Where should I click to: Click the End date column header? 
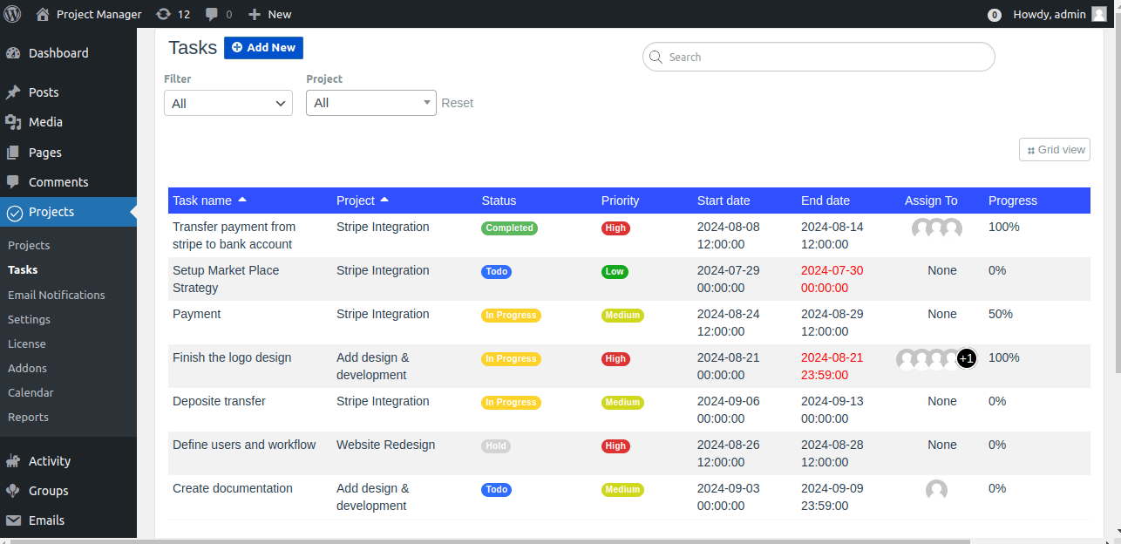point(825,201)
